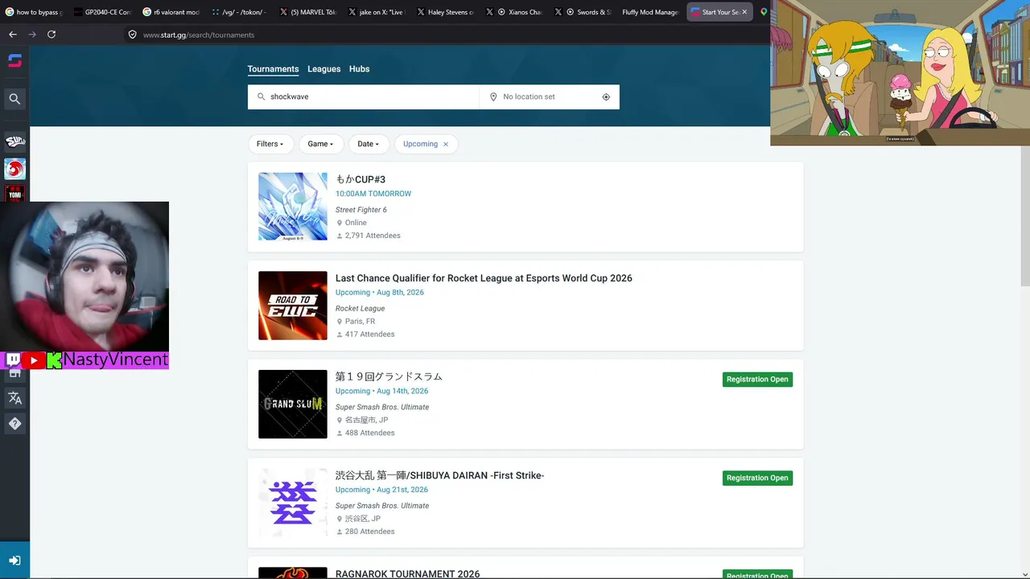The height and width of the screenshot is (579, 1030).
Task: Open the RAGNAROK TOURNAMENT 2026 link
Action: pyautogui.click(x=407, y=573)
